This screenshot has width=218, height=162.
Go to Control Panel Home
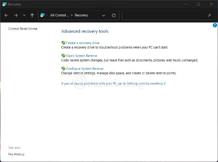coord(23,29)
